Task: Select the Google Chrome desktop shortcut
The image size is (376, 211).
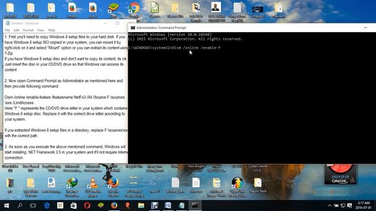Action: tap(134, 11)
